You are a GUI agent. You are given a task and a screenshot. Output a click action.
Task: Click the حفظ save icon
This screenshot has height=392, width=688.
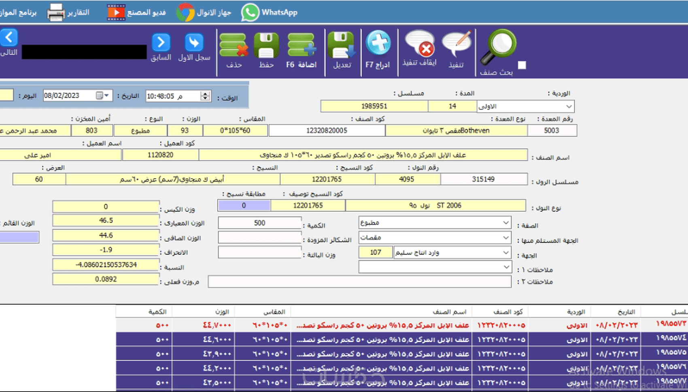266,45
